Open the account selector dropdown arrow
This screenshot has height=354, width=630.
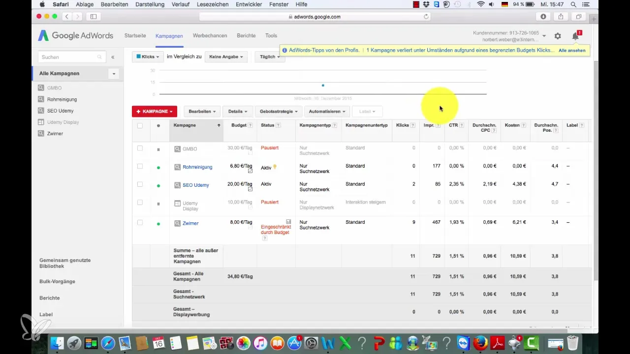544,36
